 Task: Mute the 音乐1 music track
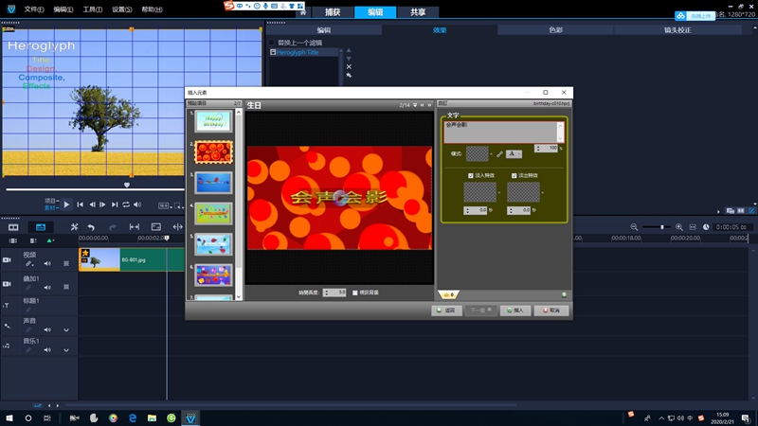coord(47,349)
